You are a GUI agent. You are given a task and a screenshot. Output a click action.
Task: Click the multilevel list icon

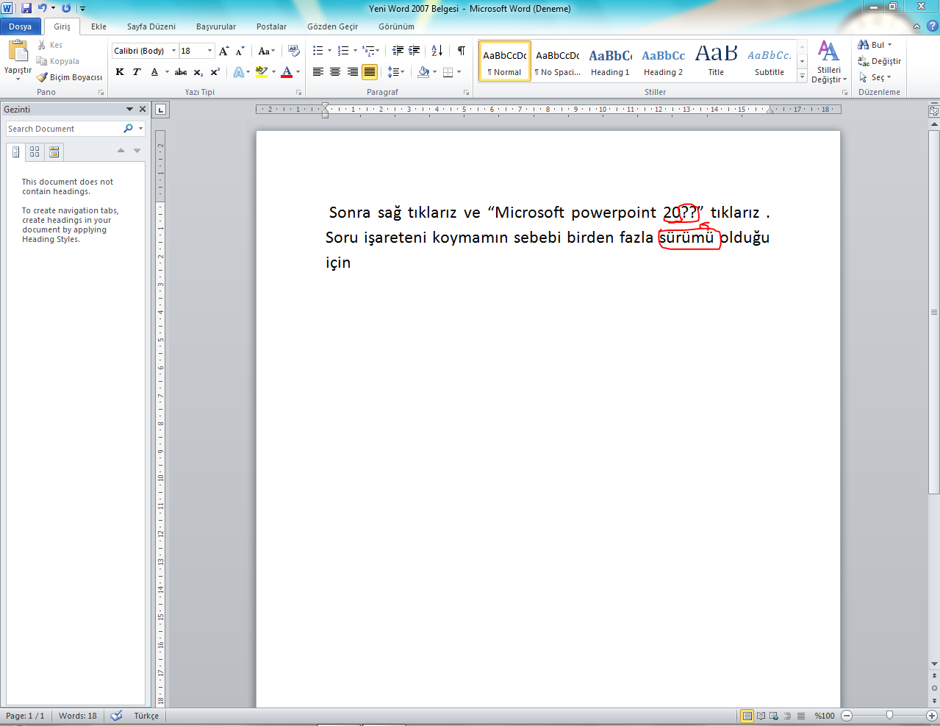[x=368, y=51]
